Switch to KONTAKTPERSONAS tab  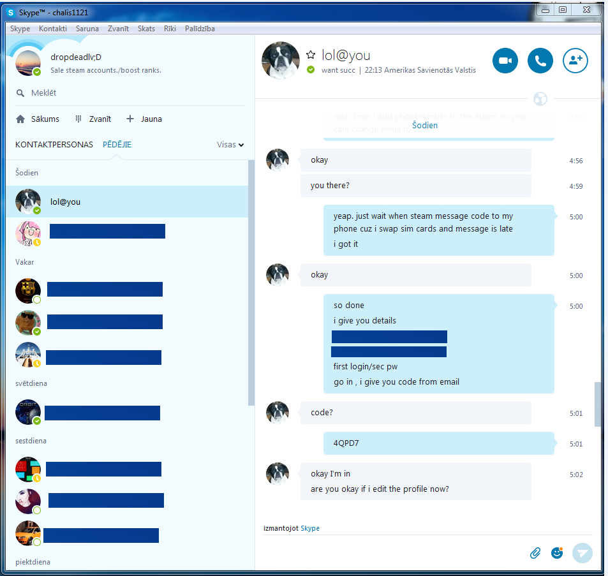54,145
